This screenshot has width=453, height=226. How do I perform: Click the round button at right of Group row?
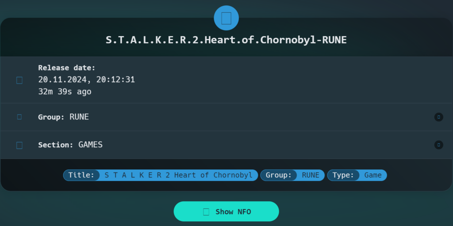coord(438,117)
